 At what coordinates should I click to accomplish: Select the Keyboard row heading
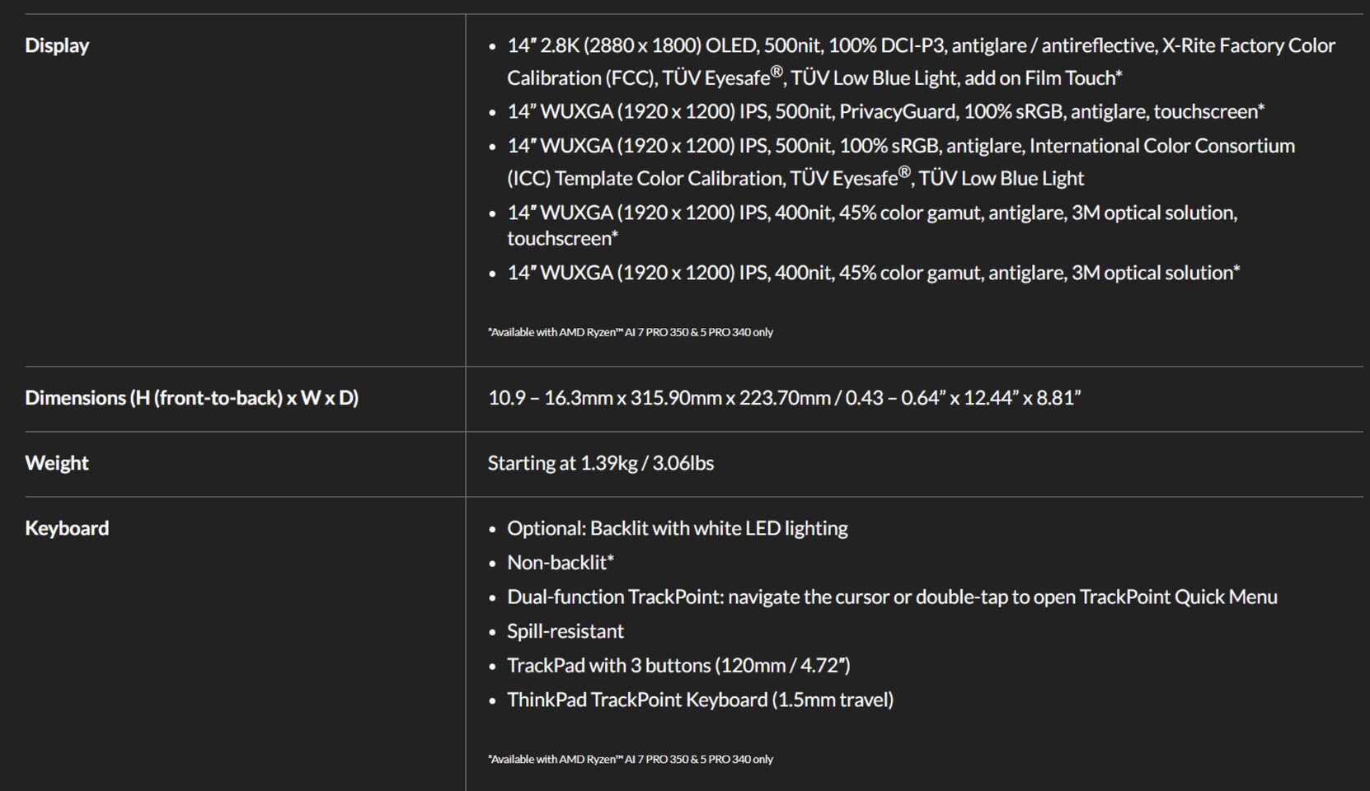[x=67, y=528]
